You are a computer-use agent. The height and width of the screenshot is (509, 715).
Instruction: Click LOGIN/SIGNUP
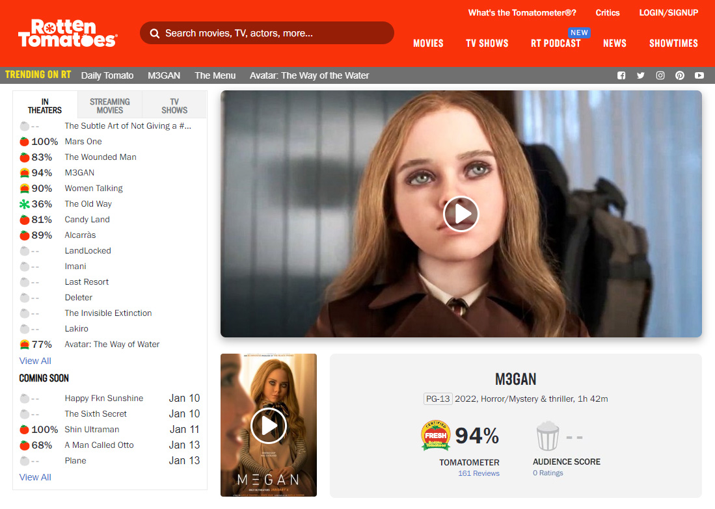(x=669, y=13)
